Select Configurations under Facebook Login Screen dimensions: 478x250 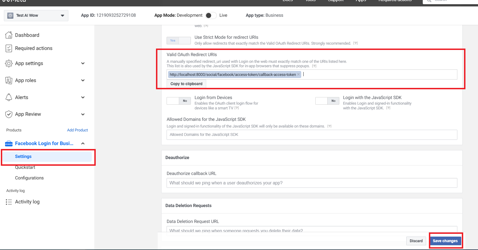point(29,178)
